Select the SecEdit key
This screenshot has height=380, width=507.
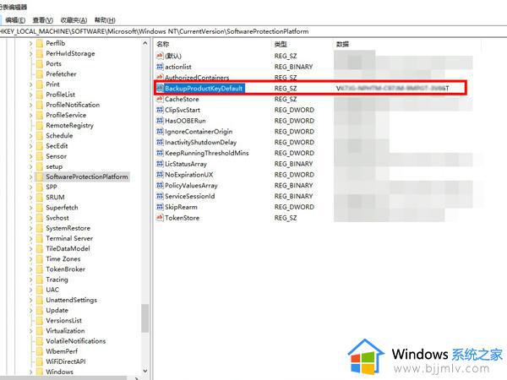[57, 146]
